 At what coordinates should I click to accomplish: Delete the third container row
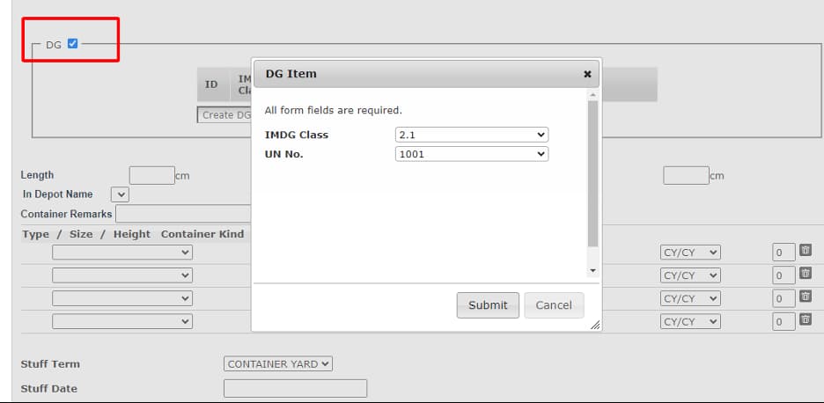coord(805,297)
